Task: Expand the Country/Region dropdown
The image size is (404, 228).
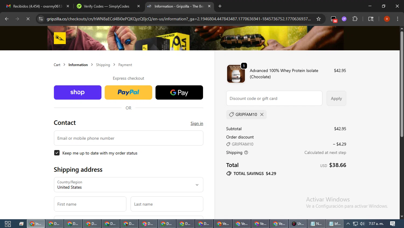Action: (128, 185)
